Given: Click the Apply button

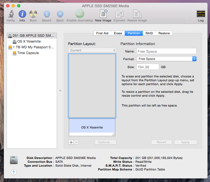Looking at the screenshot, I should pyautogui.click(x=186, y=142).
